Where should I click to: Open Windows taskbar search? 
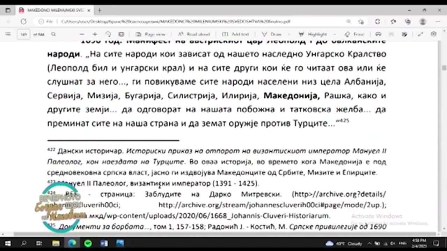[x=23, y=243]
